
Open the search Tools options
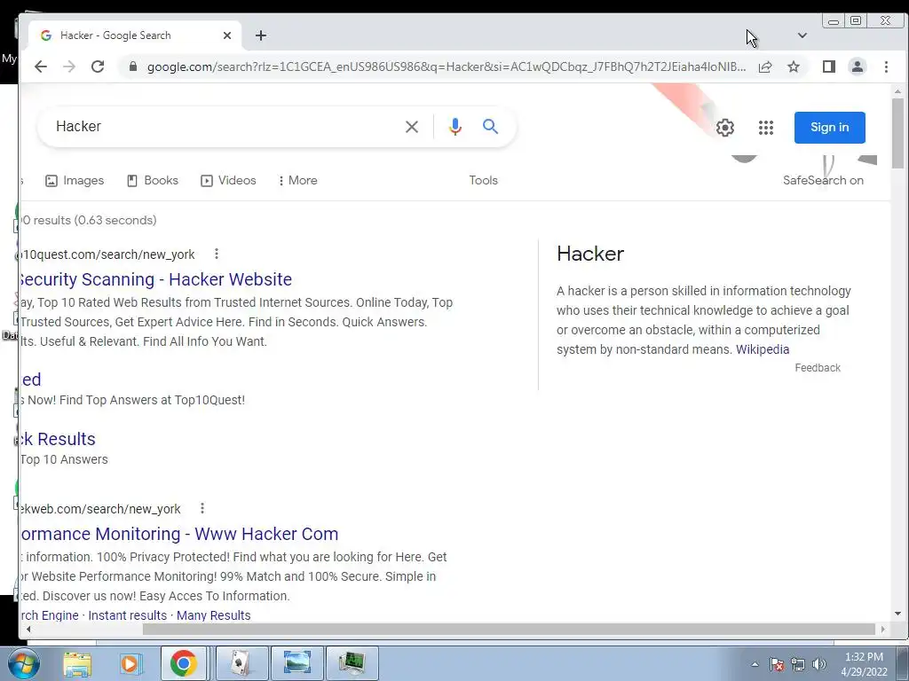(484, 181)
